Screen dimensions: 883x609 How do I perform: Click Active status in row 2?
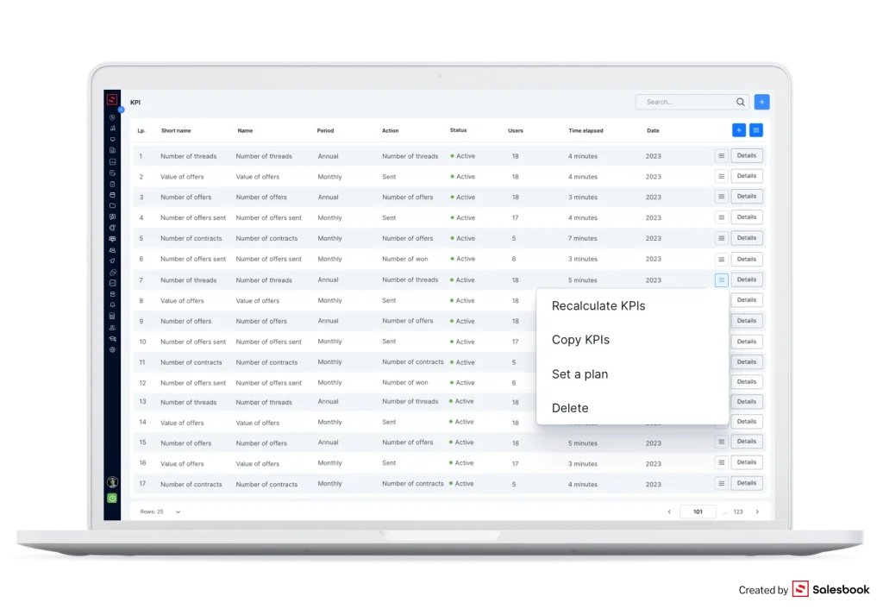(x=463, y=176)
